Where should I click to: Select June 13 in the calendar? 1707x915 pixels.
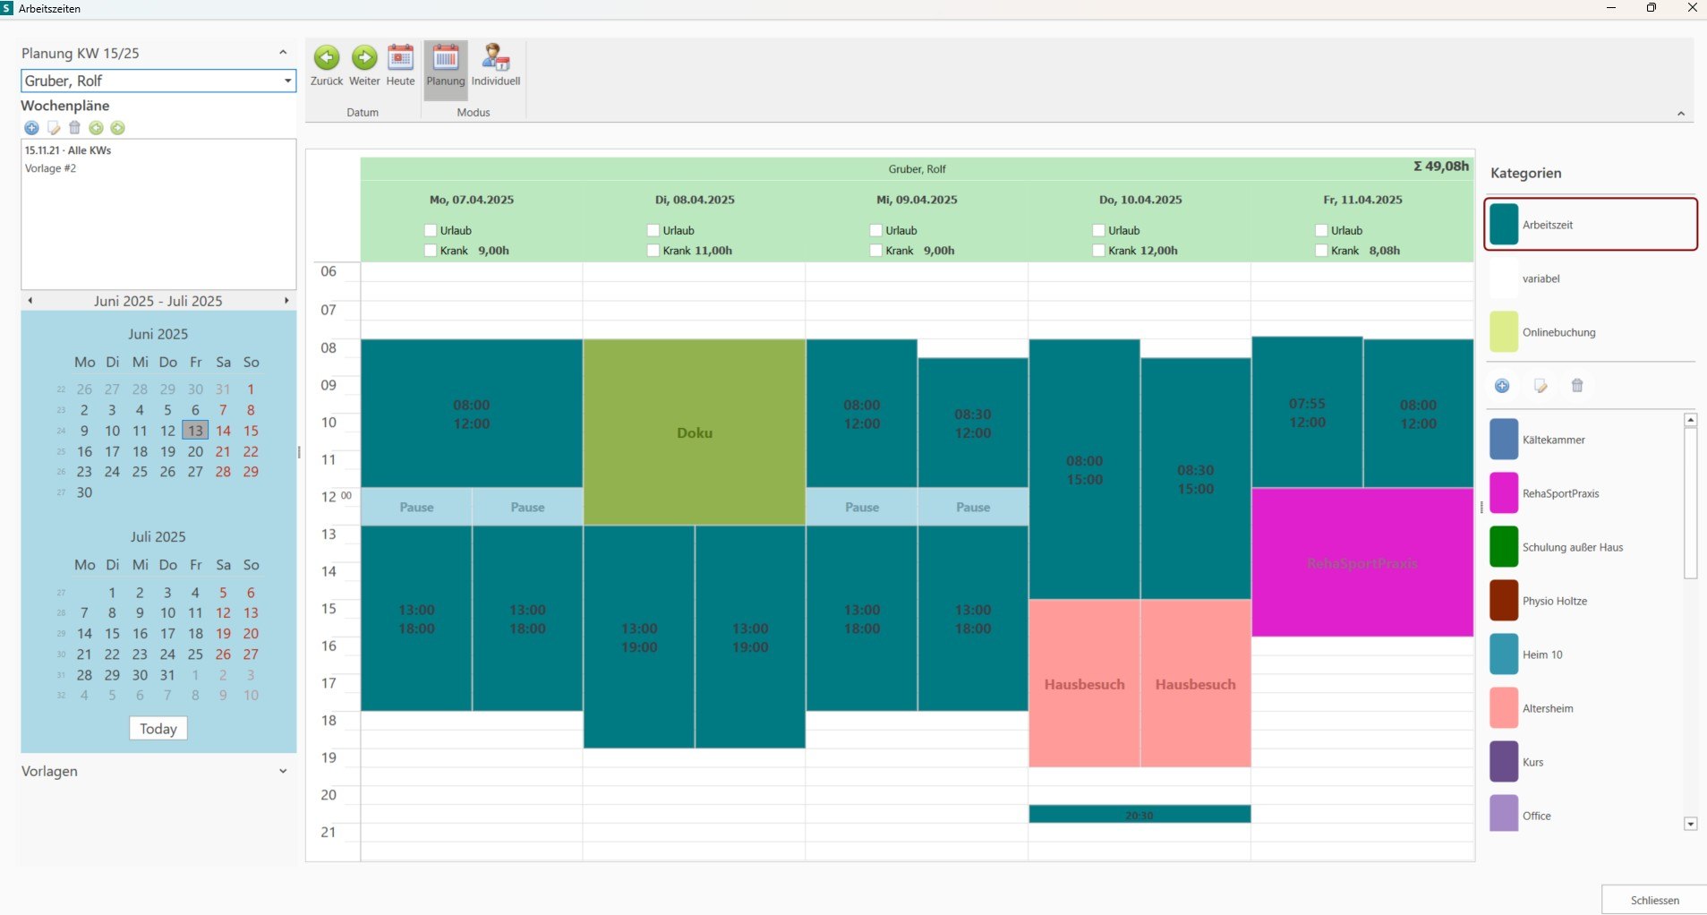point(195,431)
